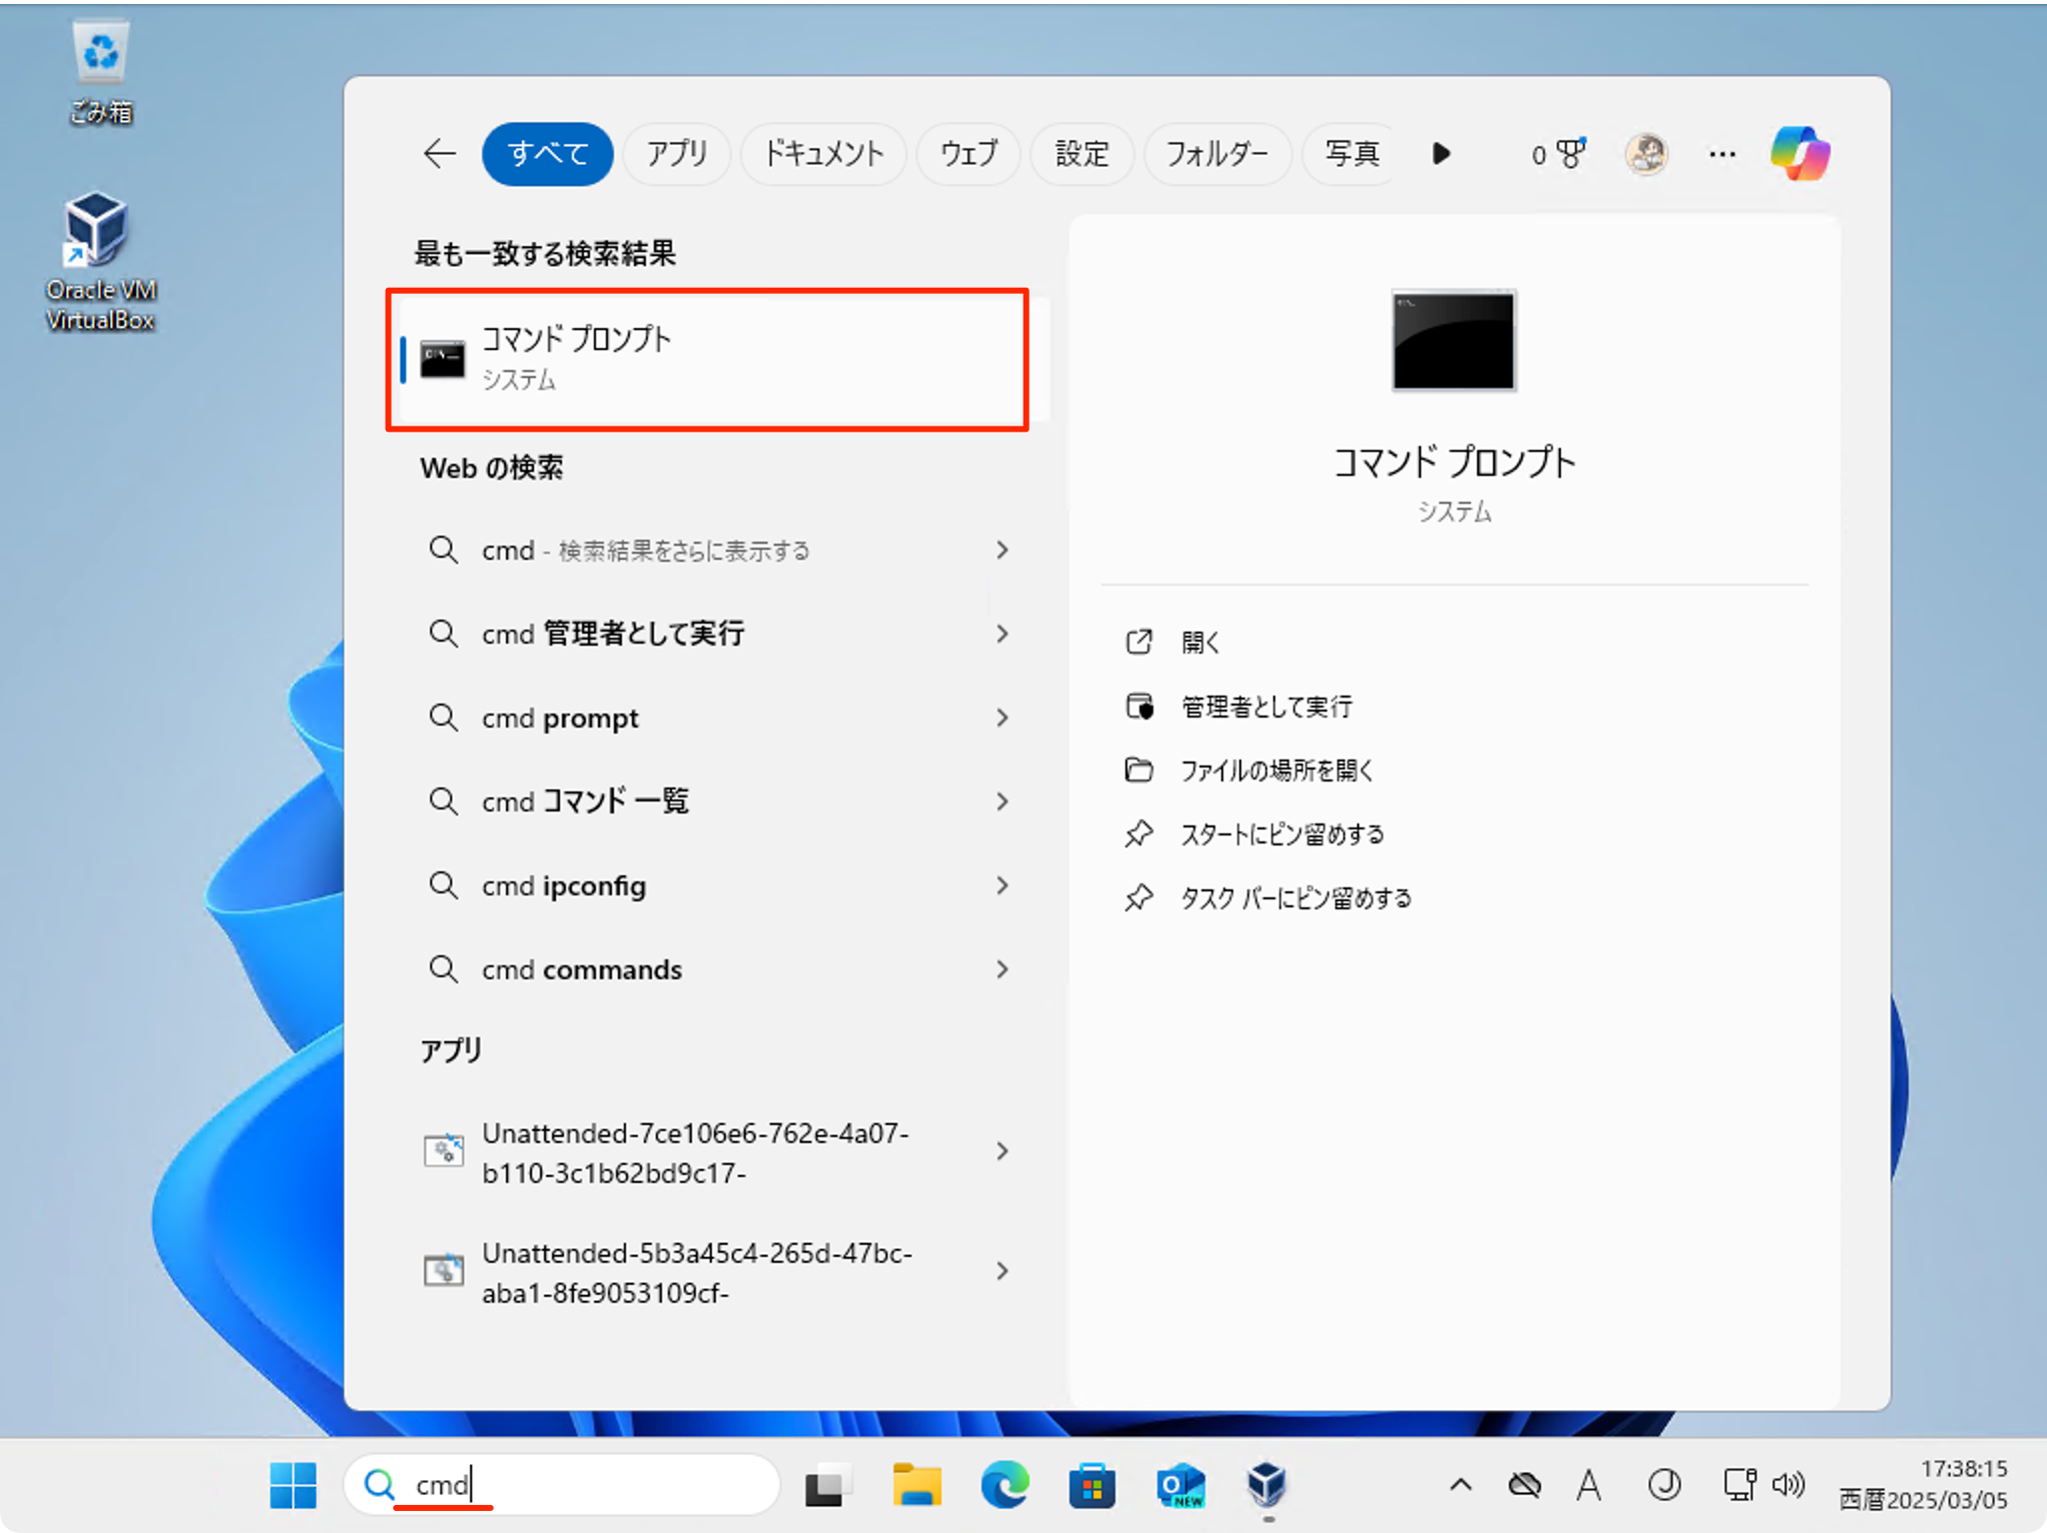Expand hidden icons in the system tray

pyautogui.click(x=1460, y=1486)
